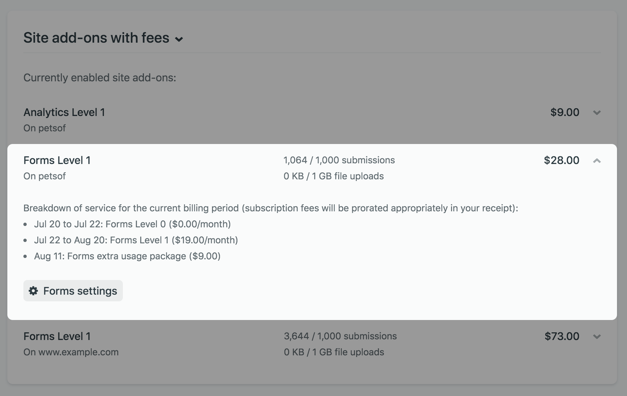Select the Aug 11 extra usage package line
The width and height of the screenshot is (627, 396).
click(127, 256)
